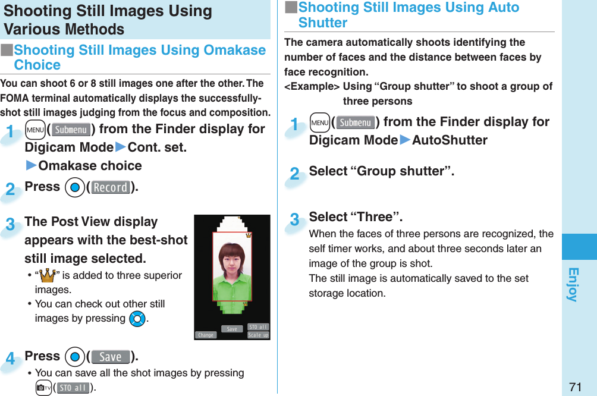Click the Scale up softkey in the phone screenshot
The width and height of the screenshot is (597, 396).
pyautogui.click(x=258, y=335)
